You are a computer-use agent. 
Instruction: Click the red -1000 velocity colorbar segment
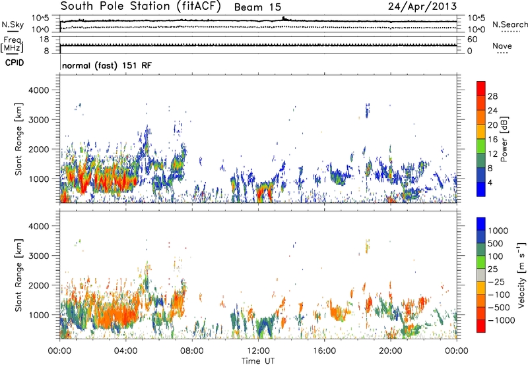click(481, 326)
